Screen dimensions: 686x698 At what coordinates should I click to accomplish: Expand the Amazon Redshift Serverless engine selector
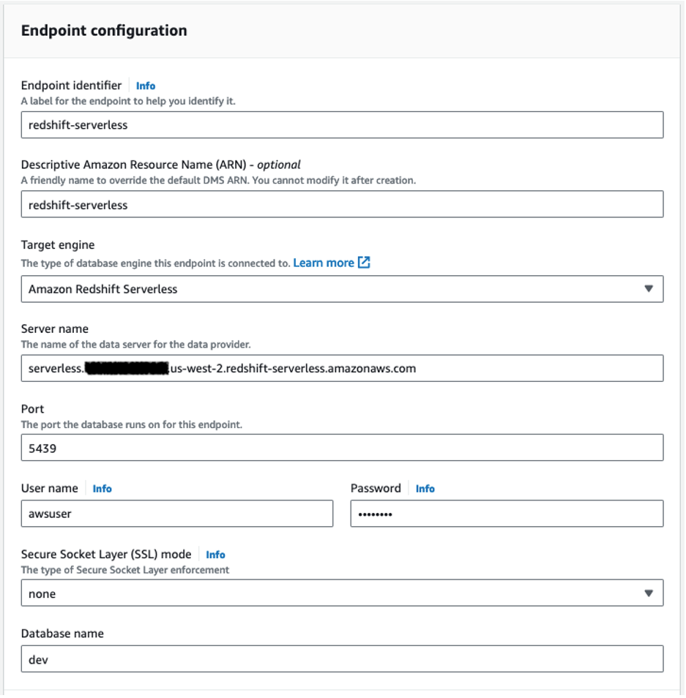click(x=342, y=289)
